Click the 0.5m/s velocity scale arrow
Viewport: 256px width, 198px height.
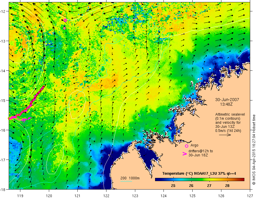(225, 135)
